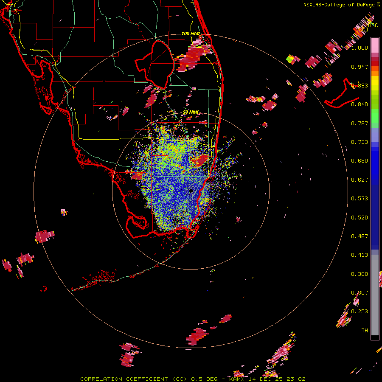
Task: Pick the dark red color bar segment
Action: coord(375,64)
